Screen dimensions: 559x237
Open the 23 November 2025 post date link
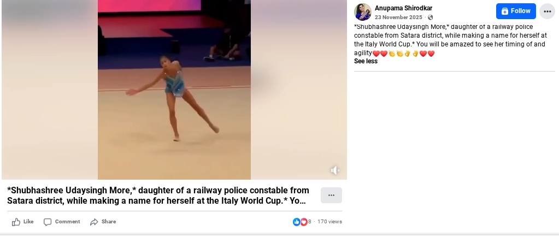[x=398, y=17]
